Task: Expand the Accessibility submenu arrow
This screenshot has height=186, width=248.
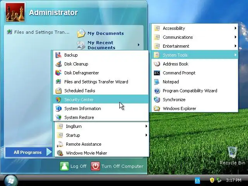Action: [236, 28]
